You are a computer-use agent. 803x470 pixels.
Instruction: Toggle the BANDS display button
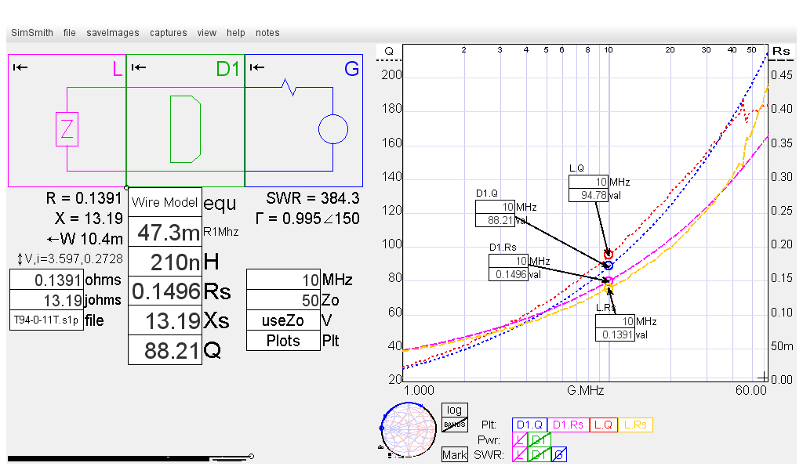[x=454, y=425]
